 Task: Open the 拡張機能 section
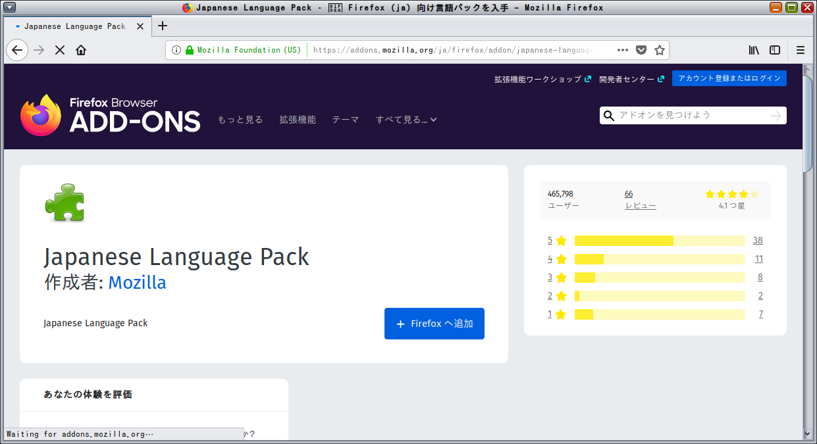pos(298,120)
